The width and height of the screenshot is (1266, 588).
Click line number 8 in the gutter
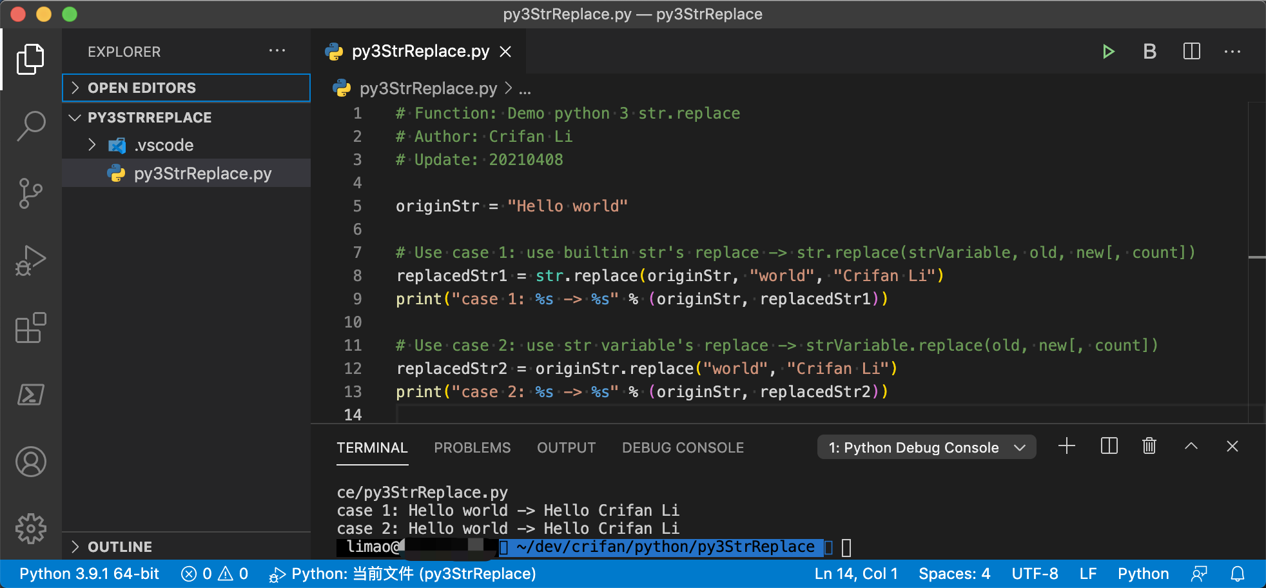click(357, 276)
